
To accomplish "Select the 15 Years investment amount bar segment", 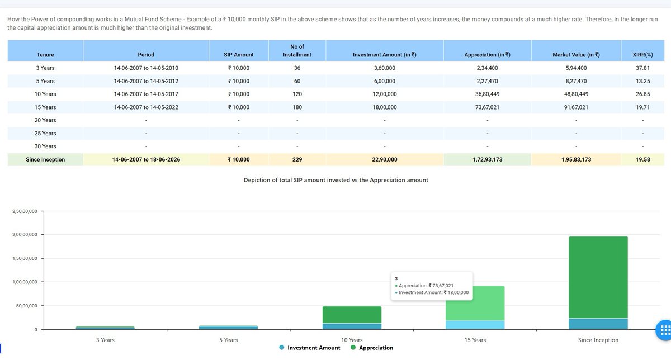I will pos(475,325).
